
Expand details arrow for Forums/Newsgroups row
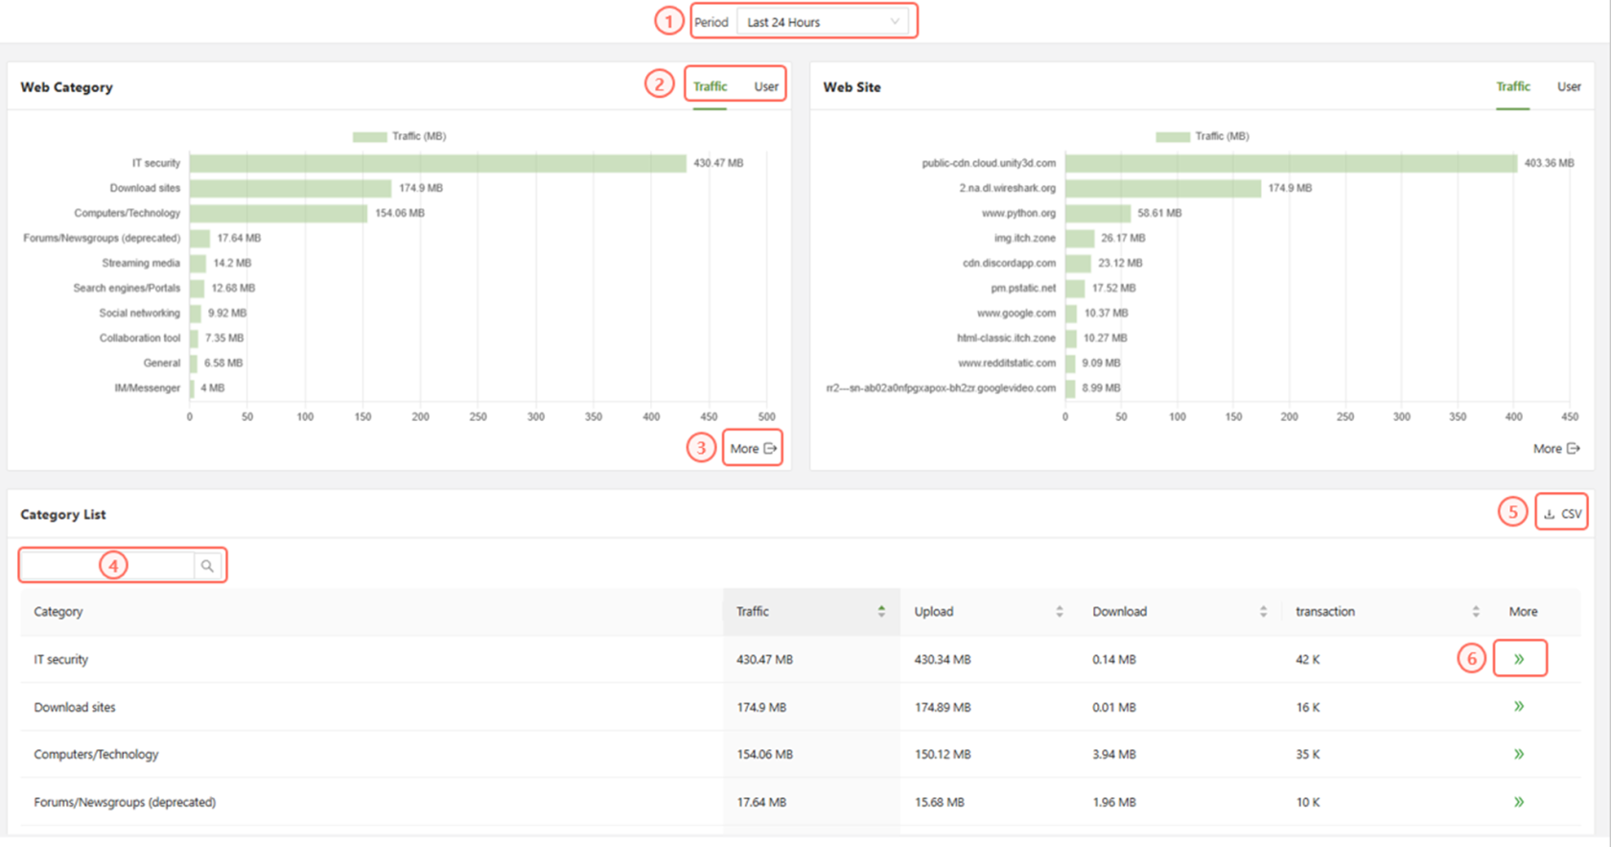(x=1519, y=802)
